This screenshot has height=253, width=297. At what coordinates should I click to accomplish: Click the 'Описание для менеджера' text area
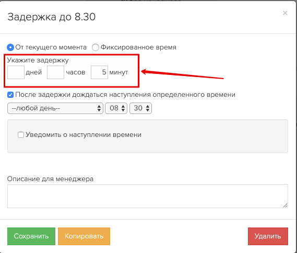(x=148, y=196)
